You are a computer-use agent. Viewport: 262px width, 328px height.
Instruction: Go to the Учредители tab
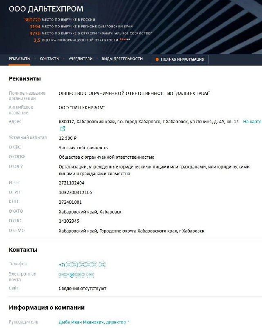tap(81, 59)
